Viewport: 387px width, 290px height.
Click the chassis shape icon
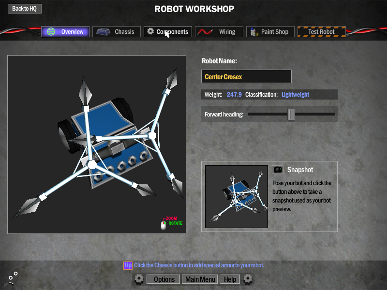[103, 31]
